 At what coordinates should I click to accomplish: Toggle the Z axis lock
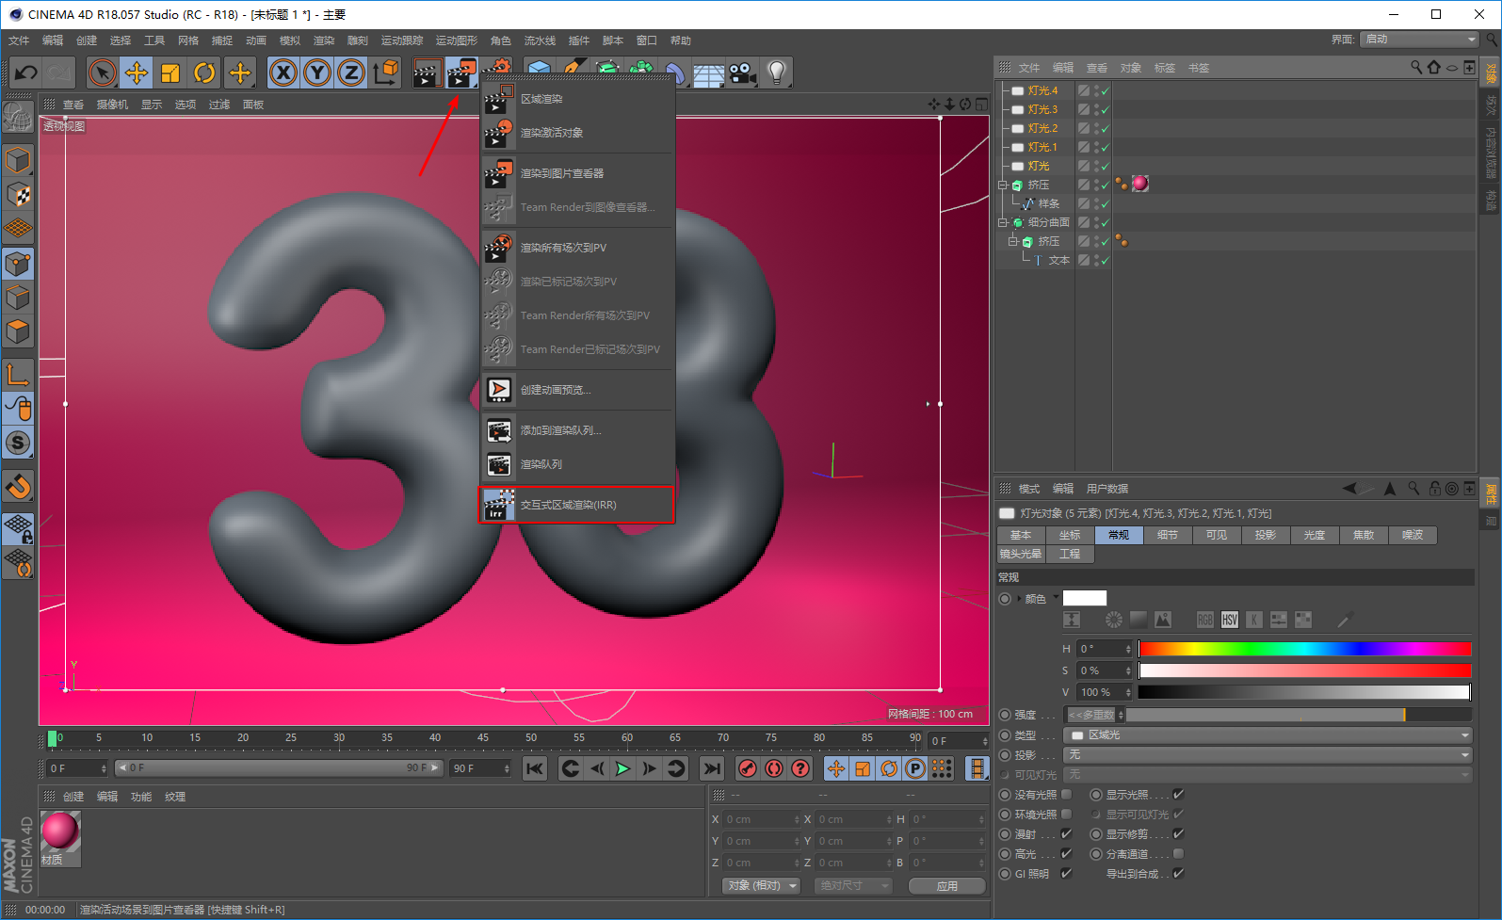click(351, 73)
